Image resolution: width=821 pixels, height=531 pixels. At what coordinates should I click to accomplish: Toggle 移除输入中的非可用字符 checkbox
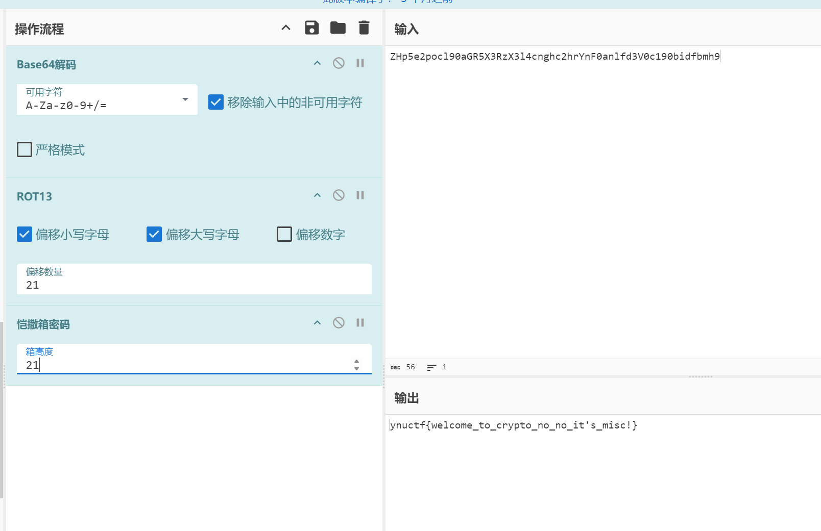[216, 103]
